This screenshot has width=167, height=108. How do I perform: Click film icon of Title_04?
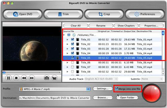pos(78,53)
